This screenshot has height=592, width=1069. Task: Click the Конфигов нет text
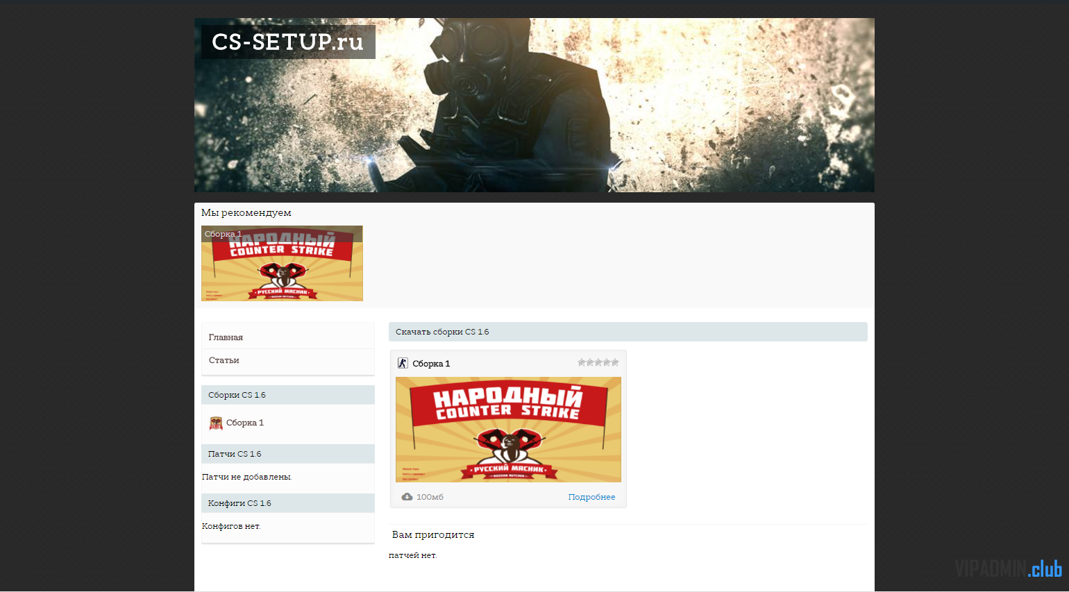231,526
